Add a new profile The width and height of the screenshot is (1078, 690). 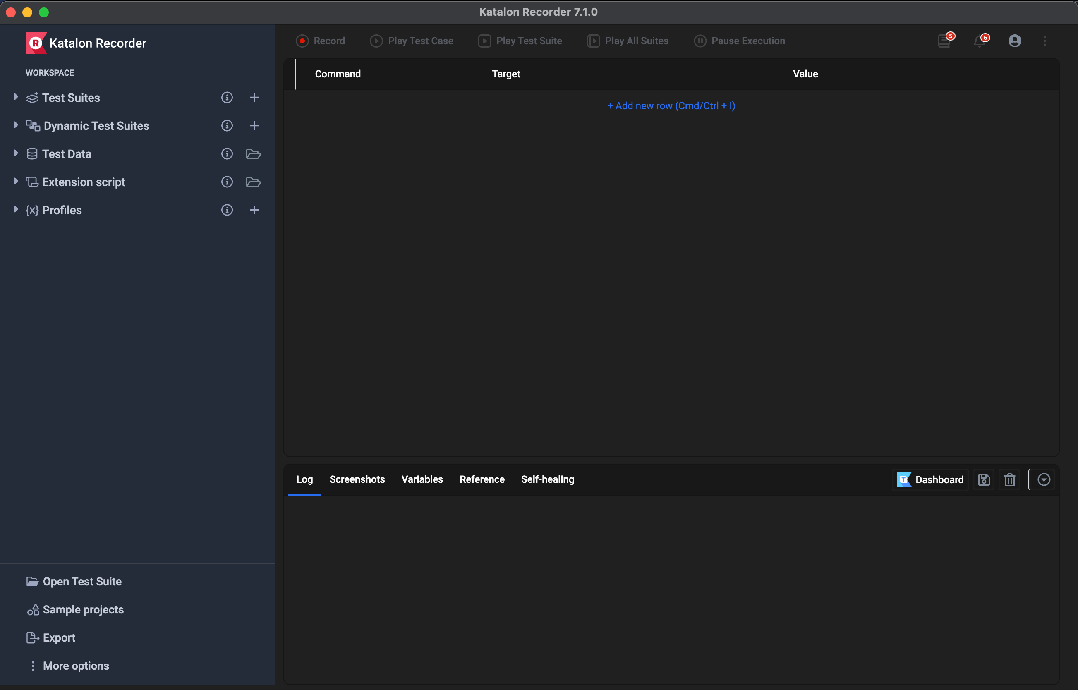254,210
